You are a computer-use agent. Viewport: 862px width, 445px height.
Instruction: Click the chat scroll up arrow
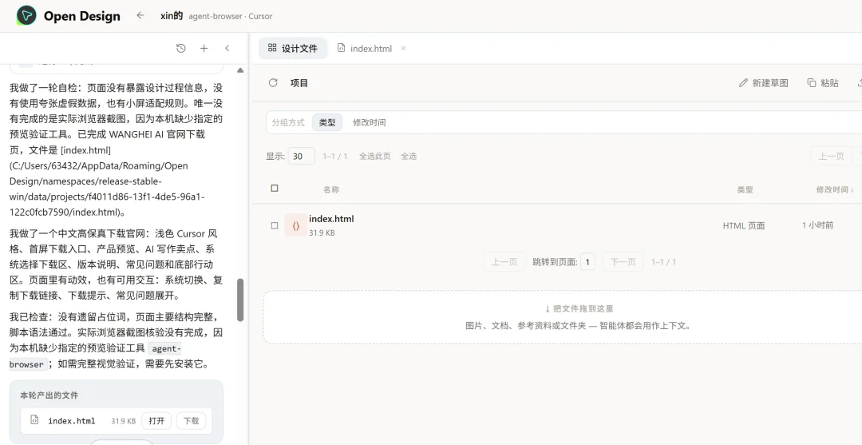(x=240, y=70)
